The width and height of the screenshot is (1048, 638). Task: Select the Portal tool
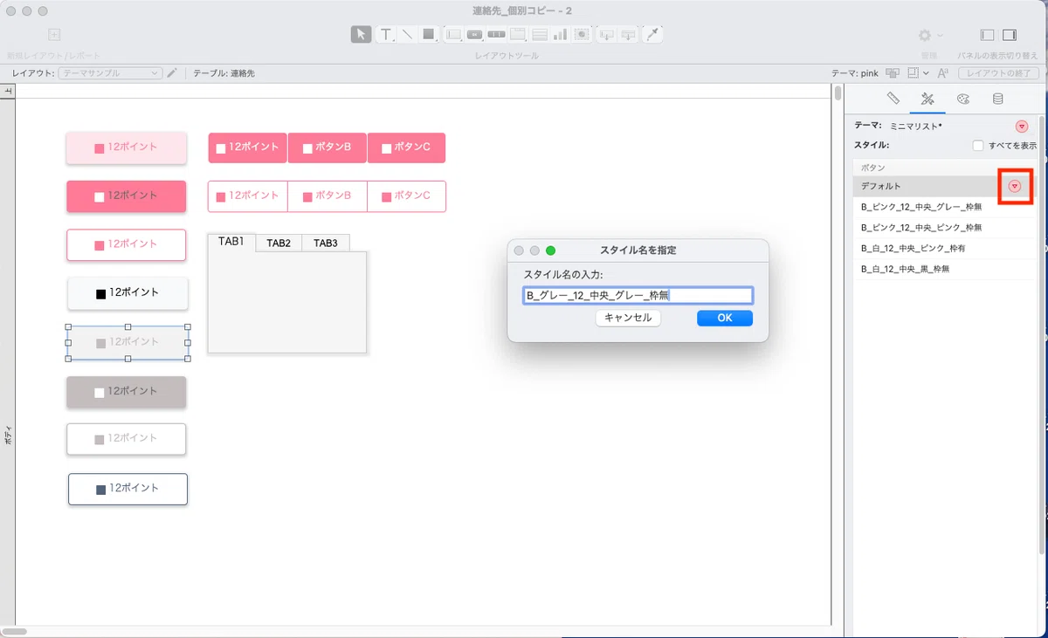pyautogui.click(x=540, y=35)
